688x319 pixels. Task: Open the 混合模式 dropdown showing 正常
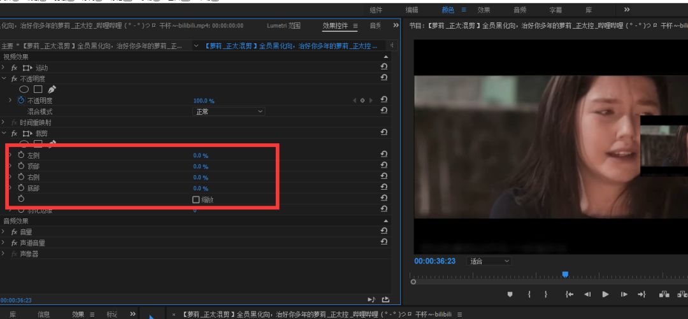click(x=229, y=111)
